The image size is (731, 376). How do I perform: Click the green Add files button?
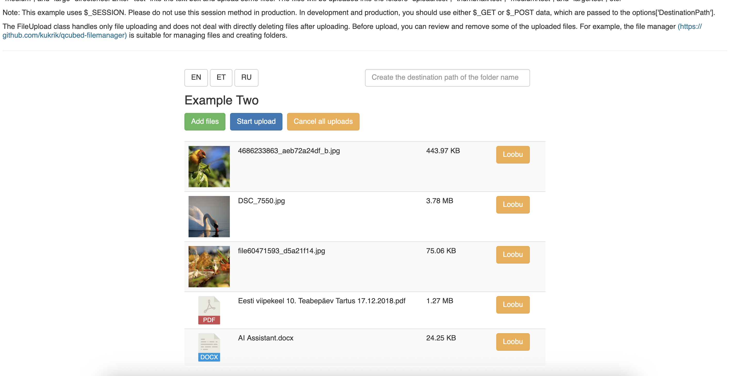[x=205, y=121]
